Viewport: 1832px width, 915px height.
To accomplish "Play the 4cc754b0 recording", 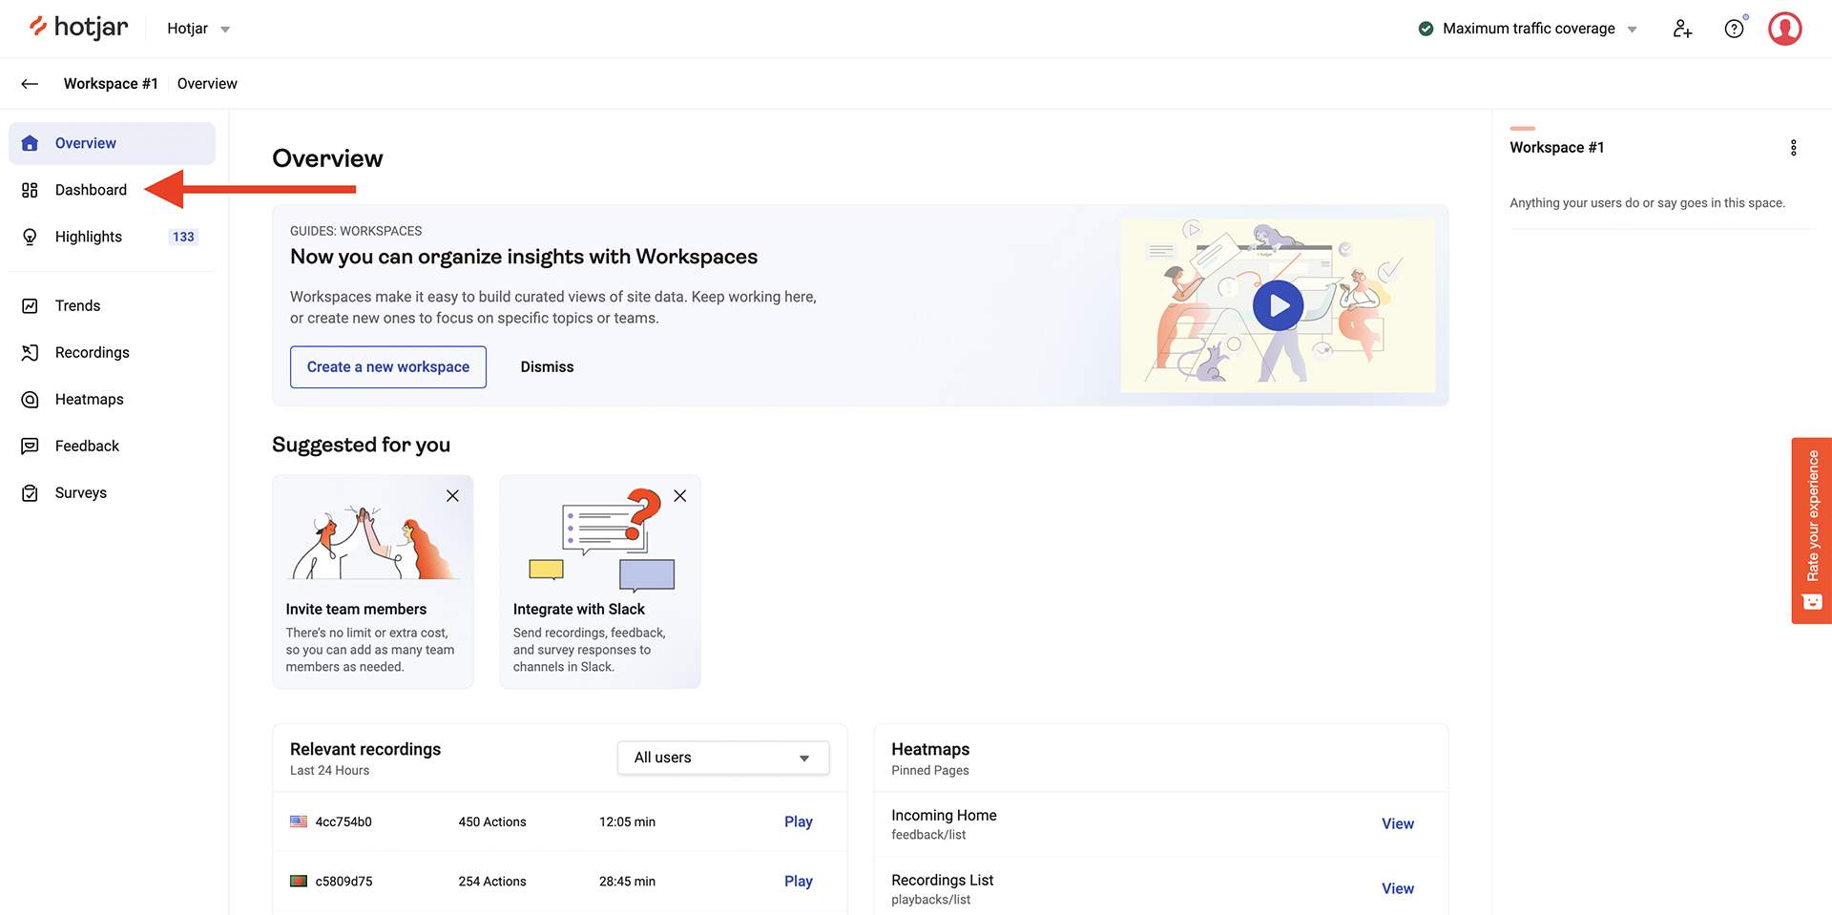I will [x=798, y=821].
